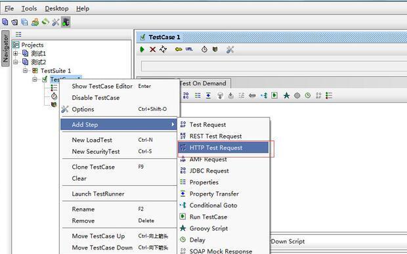Toggle the loop TestCase icon
Viewport: 407px width, 254px height.
(x=163, y=49)
